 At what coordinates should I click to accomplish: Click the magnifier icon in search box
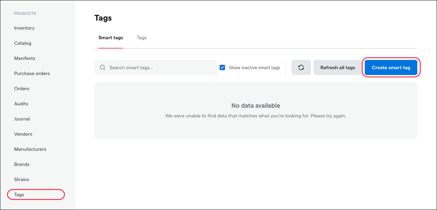[103, 67]
